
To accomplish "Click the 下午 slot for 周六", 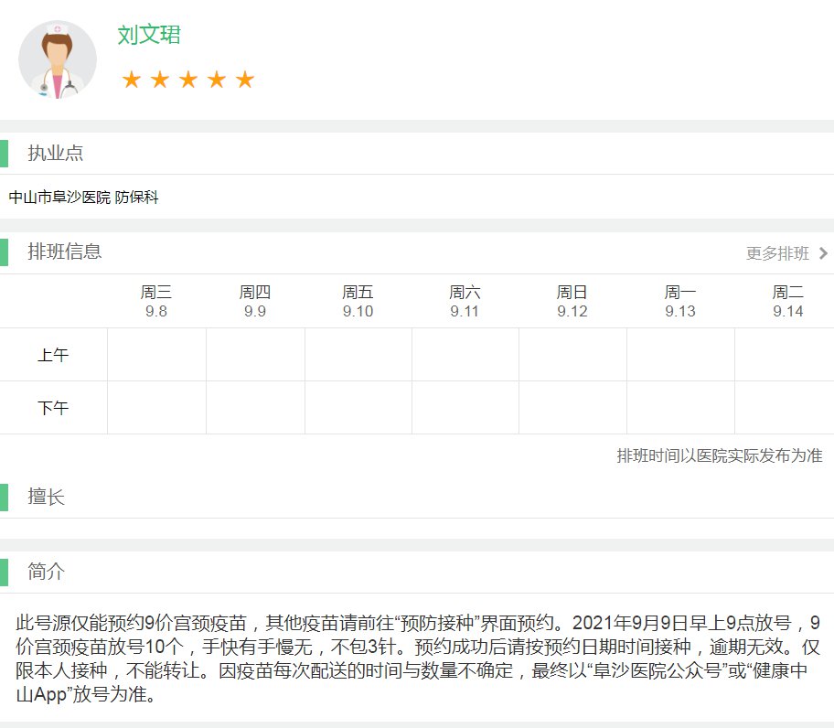I will 465,408.
